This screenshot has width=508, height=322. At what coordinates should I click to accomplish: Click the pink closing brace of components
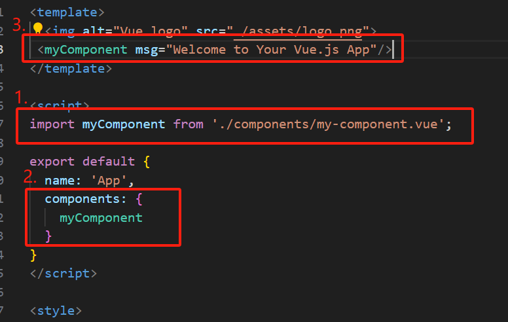tap(48, 236)
